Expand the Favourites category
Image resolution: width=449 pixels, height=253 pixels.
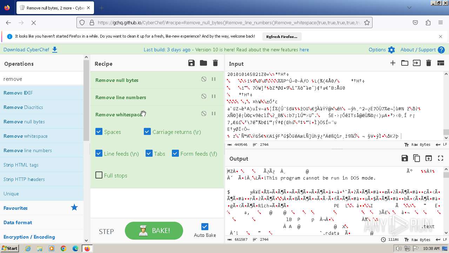pos(42,208)
